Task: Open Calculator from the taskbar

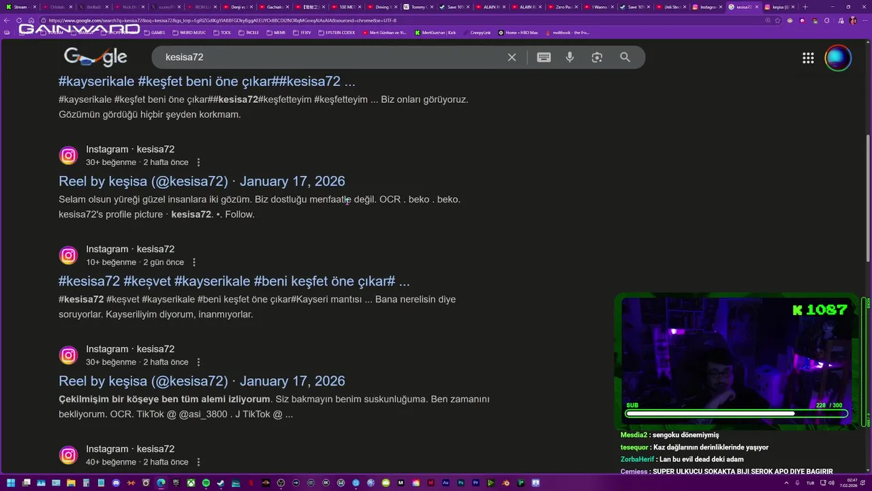Action: [x=86, y=483]
